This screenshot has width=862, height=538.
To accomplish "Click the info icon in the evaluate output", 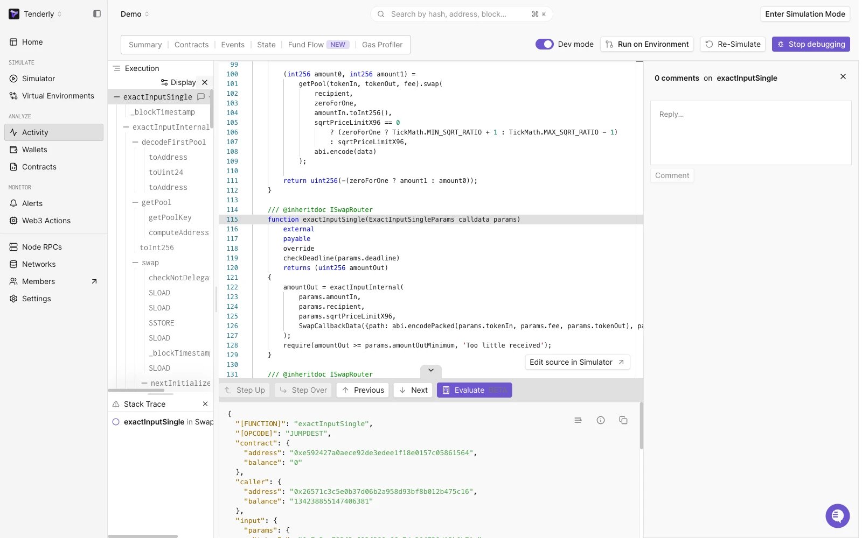I will 601,420.
